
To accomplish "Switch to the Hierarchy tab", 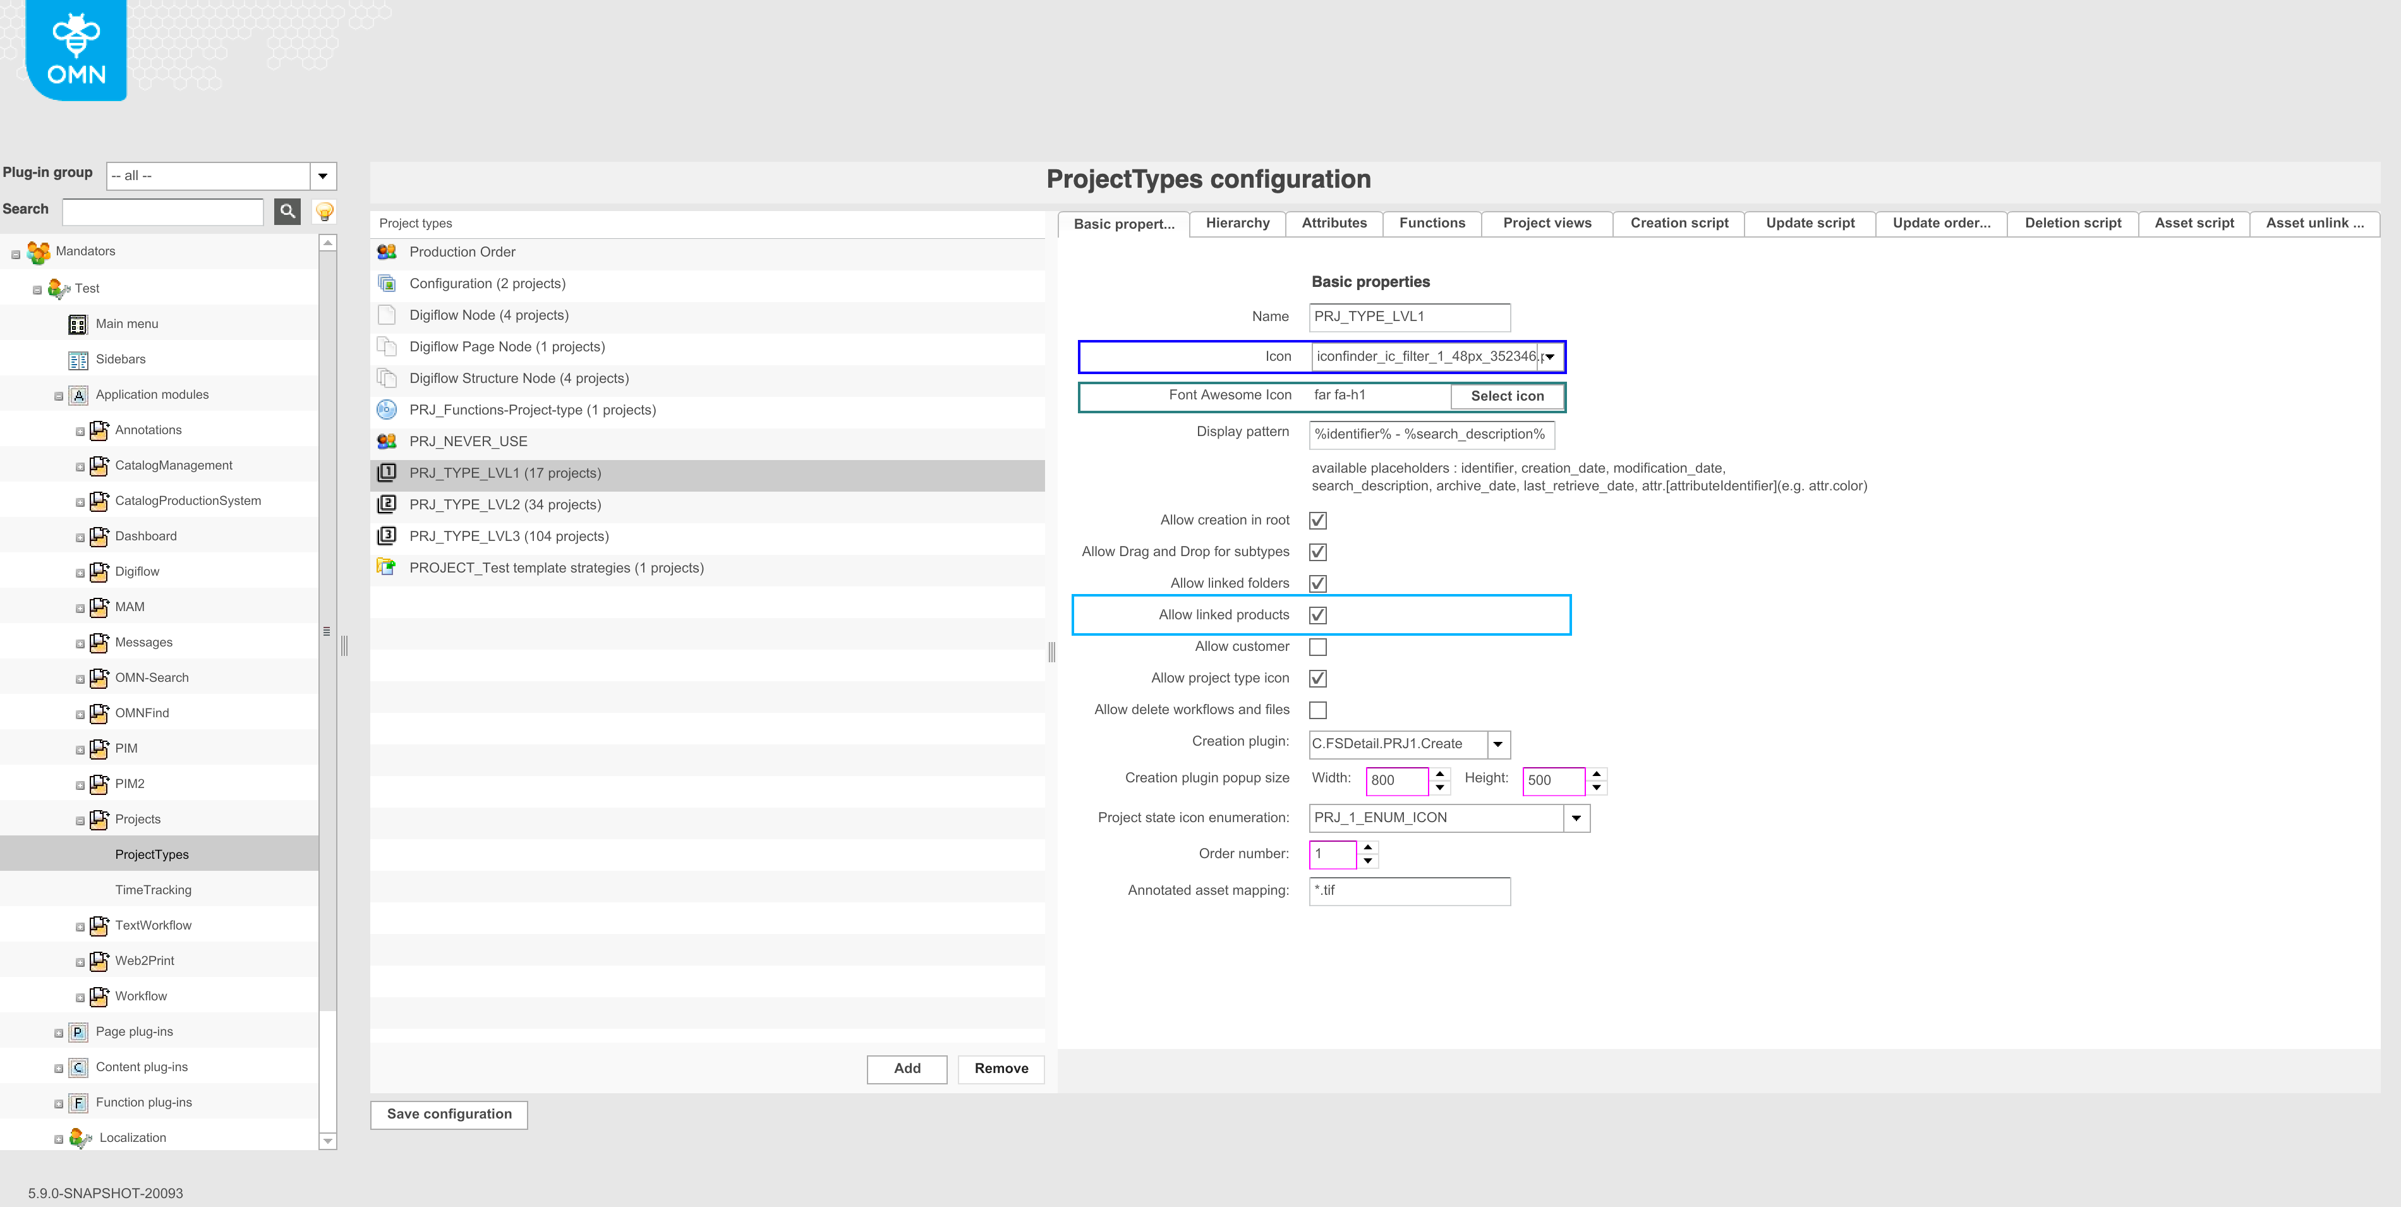I will tap(1238, 223).
